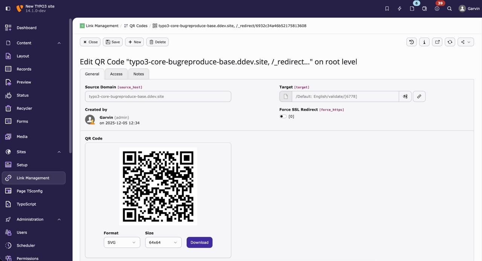
Task: Click inside the Source Domain input field
Action: tap(158, 96)
